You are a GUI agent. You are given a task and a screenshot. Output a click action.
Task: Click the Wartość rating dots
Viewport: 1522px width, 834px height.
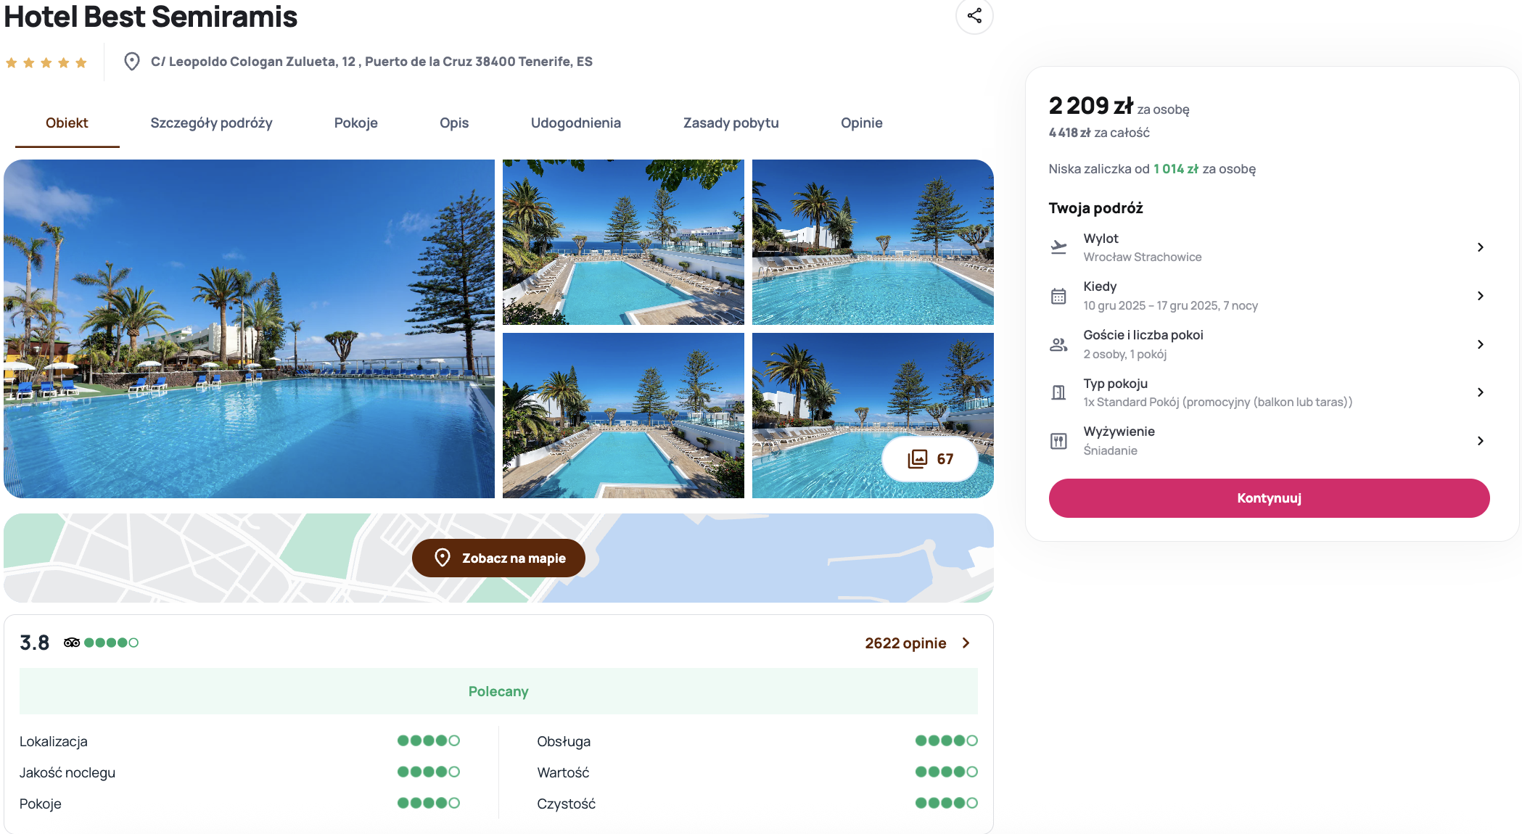(946, 772)
